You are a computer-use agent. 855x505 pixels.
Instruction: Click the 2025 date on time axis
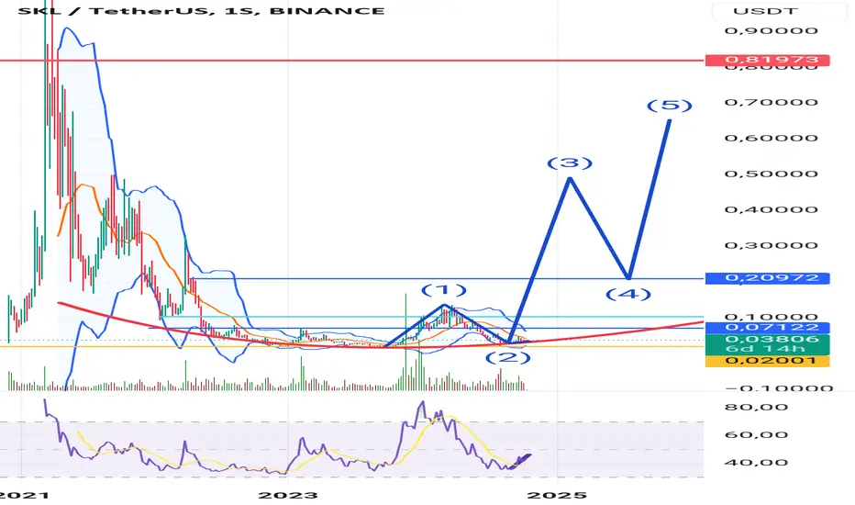click(557, 495)
